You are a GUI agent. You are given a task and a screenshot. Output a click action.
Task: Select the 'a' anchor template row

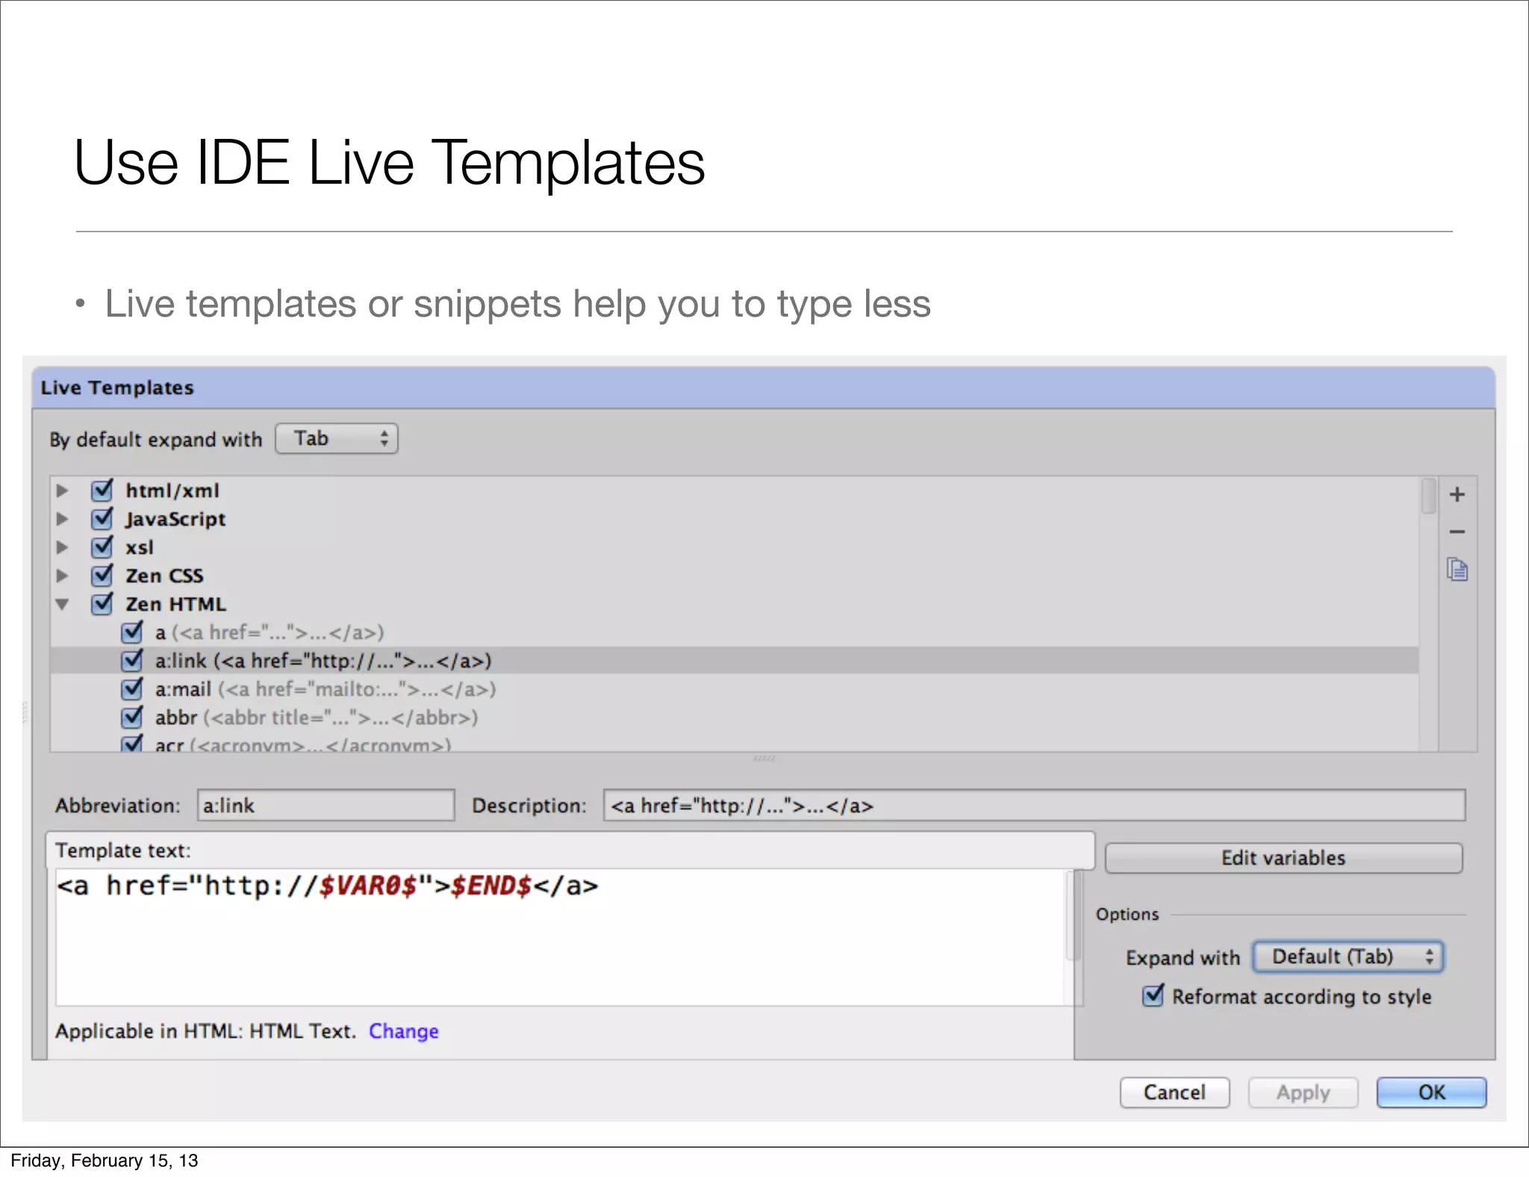point(735,633)
